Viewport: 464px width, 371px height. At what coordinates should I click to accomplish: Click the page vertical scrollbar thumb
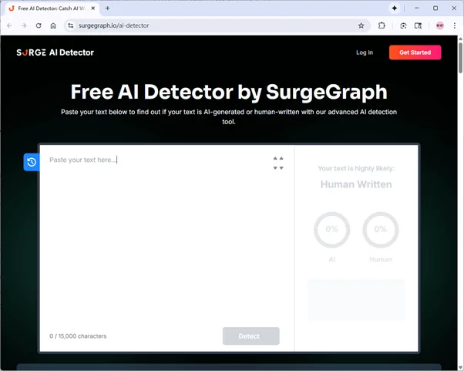click(x=460, y=58)
